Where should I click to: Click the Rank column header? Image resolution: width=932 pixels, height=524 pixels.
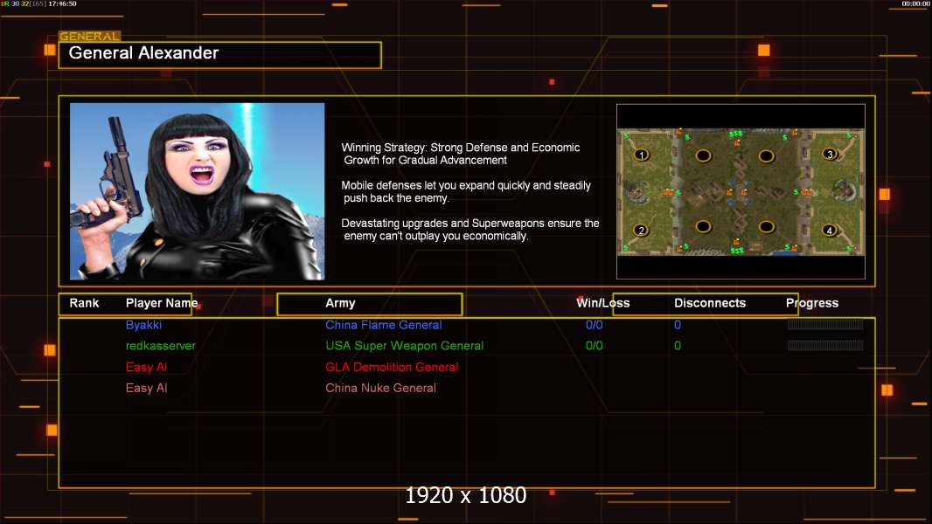coord(84,303)
